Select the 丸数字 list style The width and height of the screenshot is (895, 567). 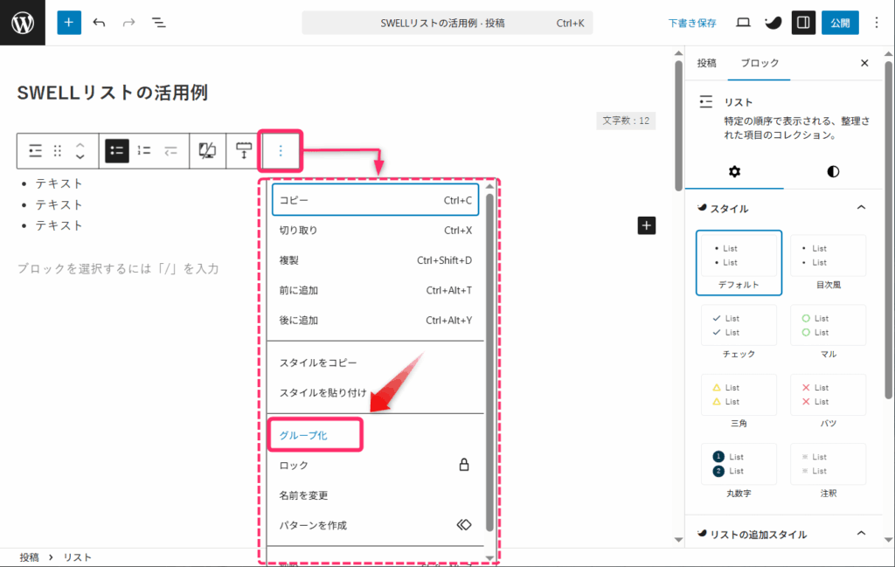tap(739, 471)
